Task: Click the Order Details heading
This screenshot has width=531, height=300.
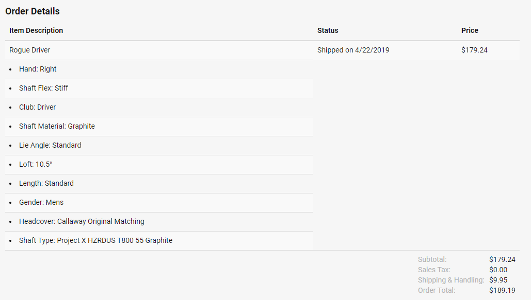Action: [x=33, y=11]
